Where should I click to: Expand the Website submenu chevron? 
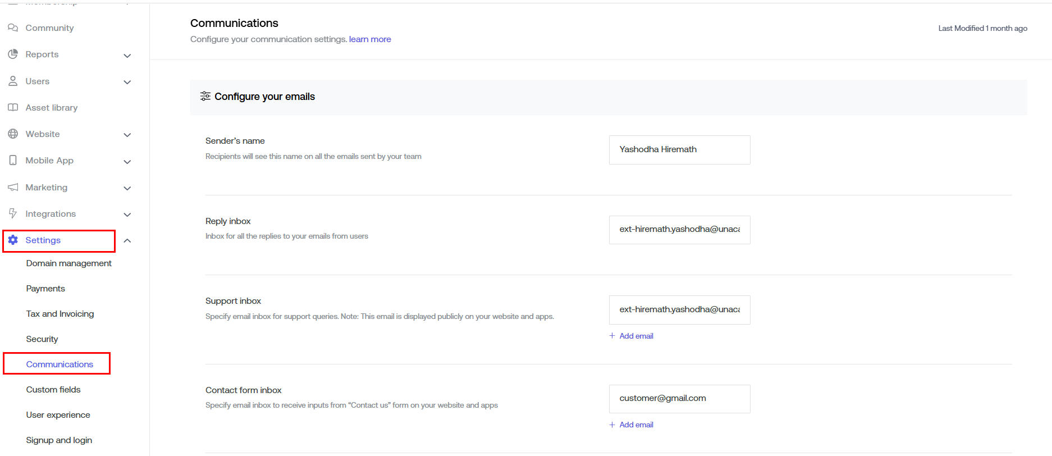click(x=127, y=135)
